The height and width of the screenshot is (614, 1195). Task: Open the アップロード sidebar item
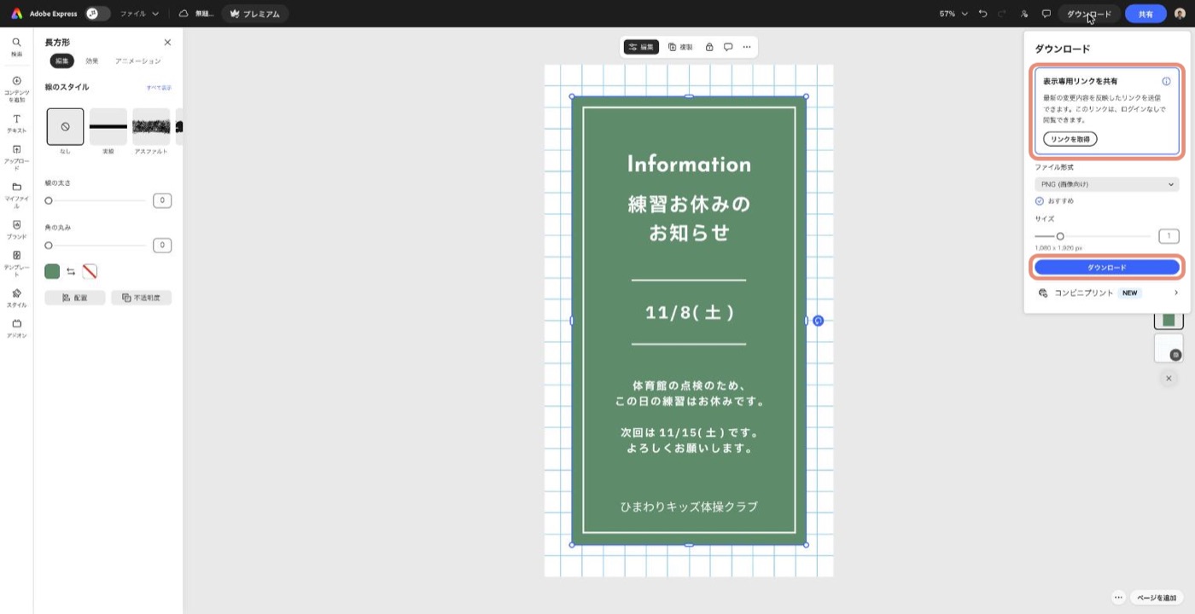coord(16,158)
